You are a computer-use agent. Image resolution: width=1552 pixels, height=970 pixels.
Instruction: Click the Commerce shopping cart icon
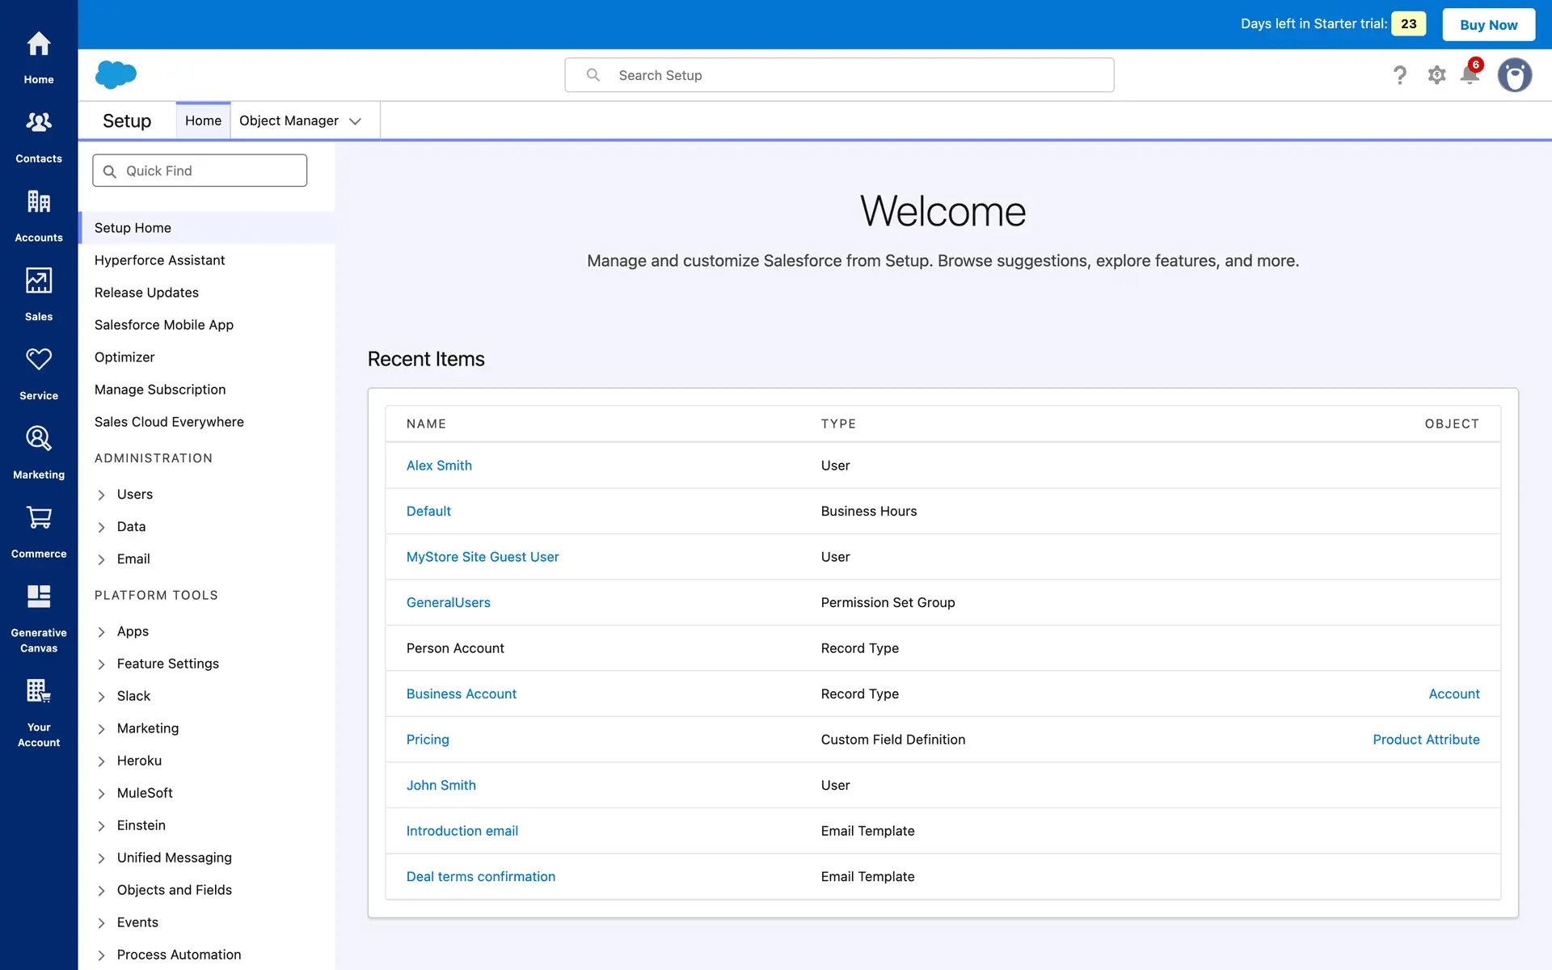[x=39, y=517]
